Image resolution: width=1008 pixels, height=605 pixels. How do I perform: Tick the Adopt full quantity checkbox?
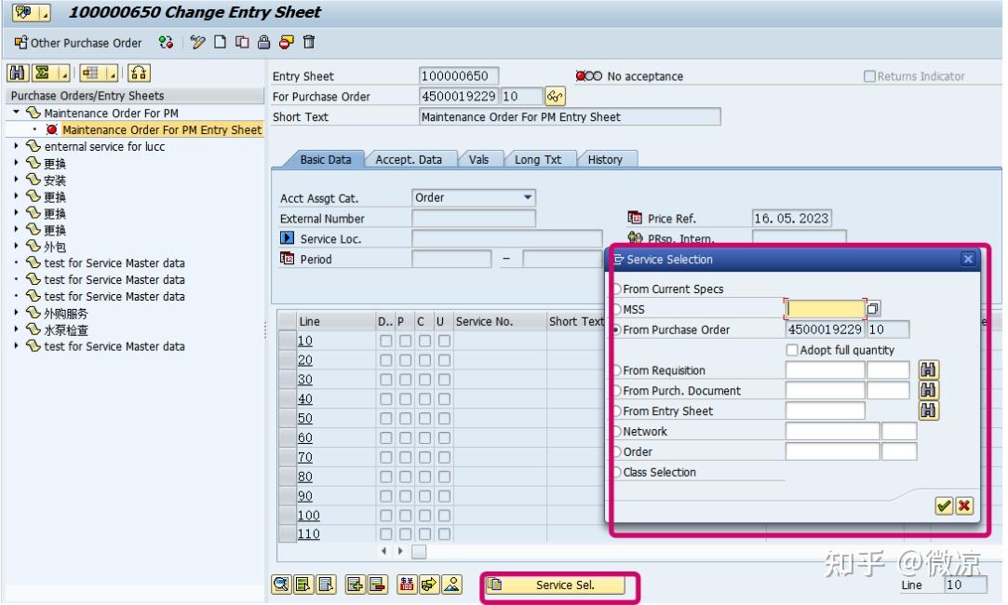coord(792,350)
